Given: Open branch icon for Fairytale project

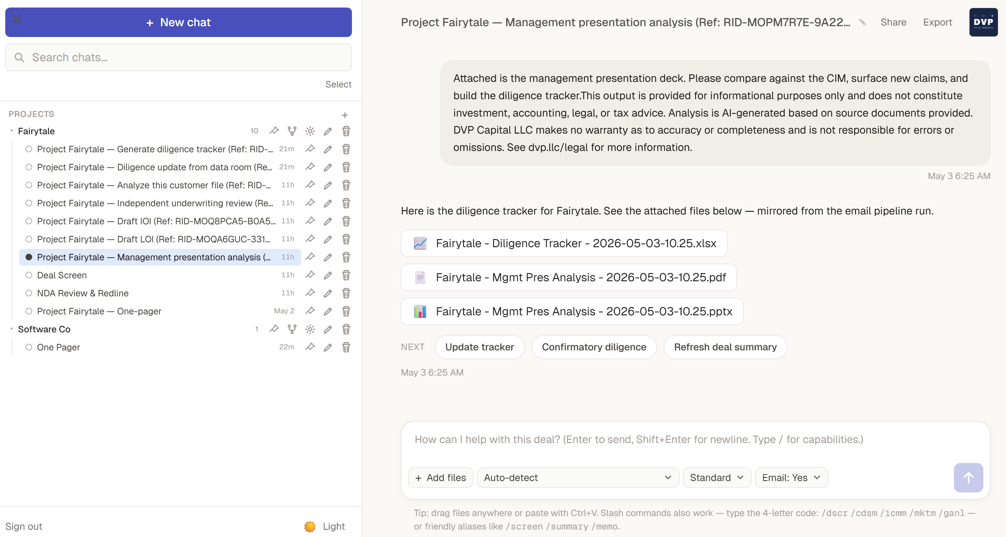Looking at the screenshot, I should (292, 131).
